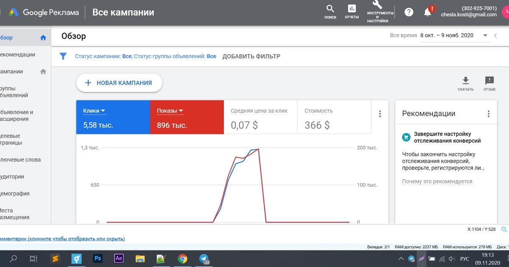Open Windows search on the taskbar
The width and height of the screenshot is (509, 267).
(x=14, y=259)
